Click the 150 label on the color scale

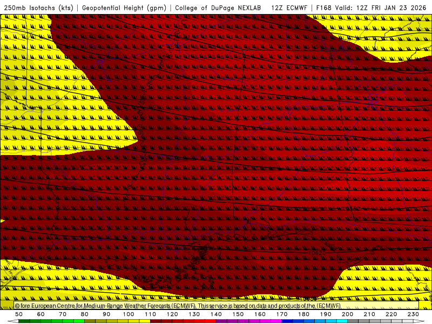(x=238, y=314)
